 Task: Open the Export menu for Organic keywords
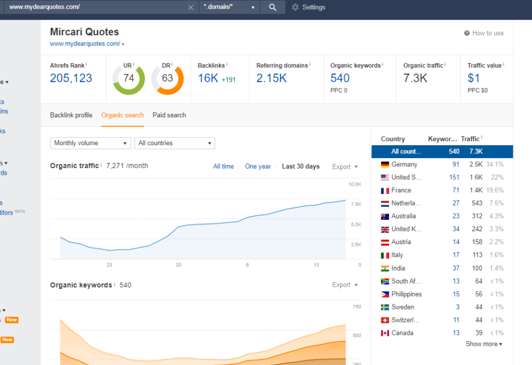tap(345, 285)
